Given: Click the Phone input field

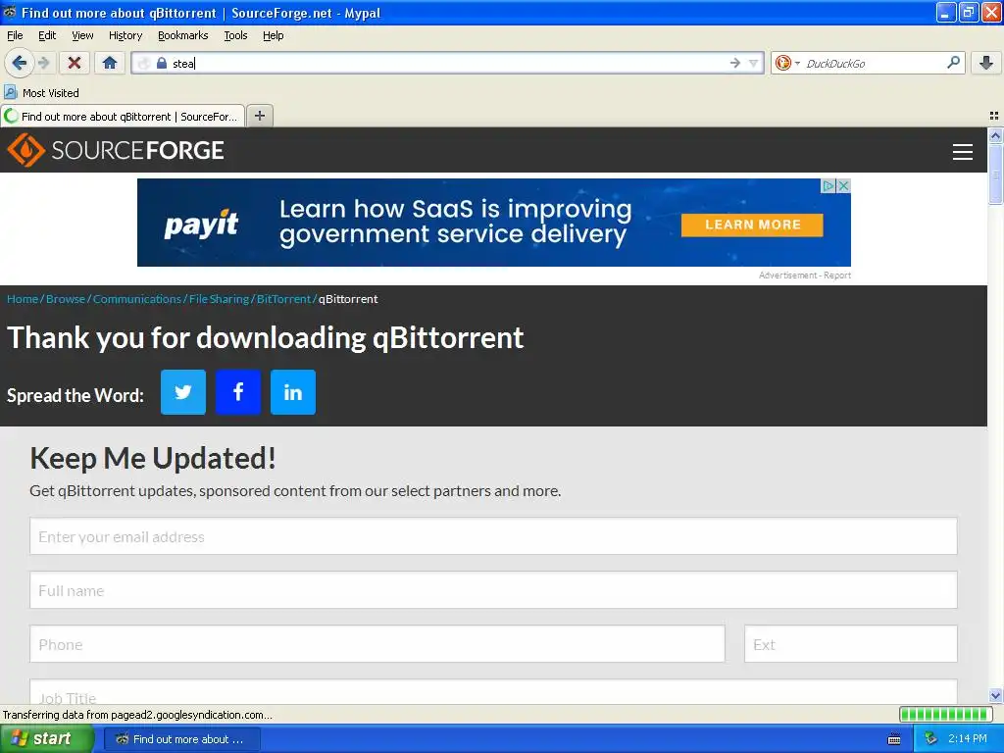Looking at the screenshot, I should tap(377, 643).
